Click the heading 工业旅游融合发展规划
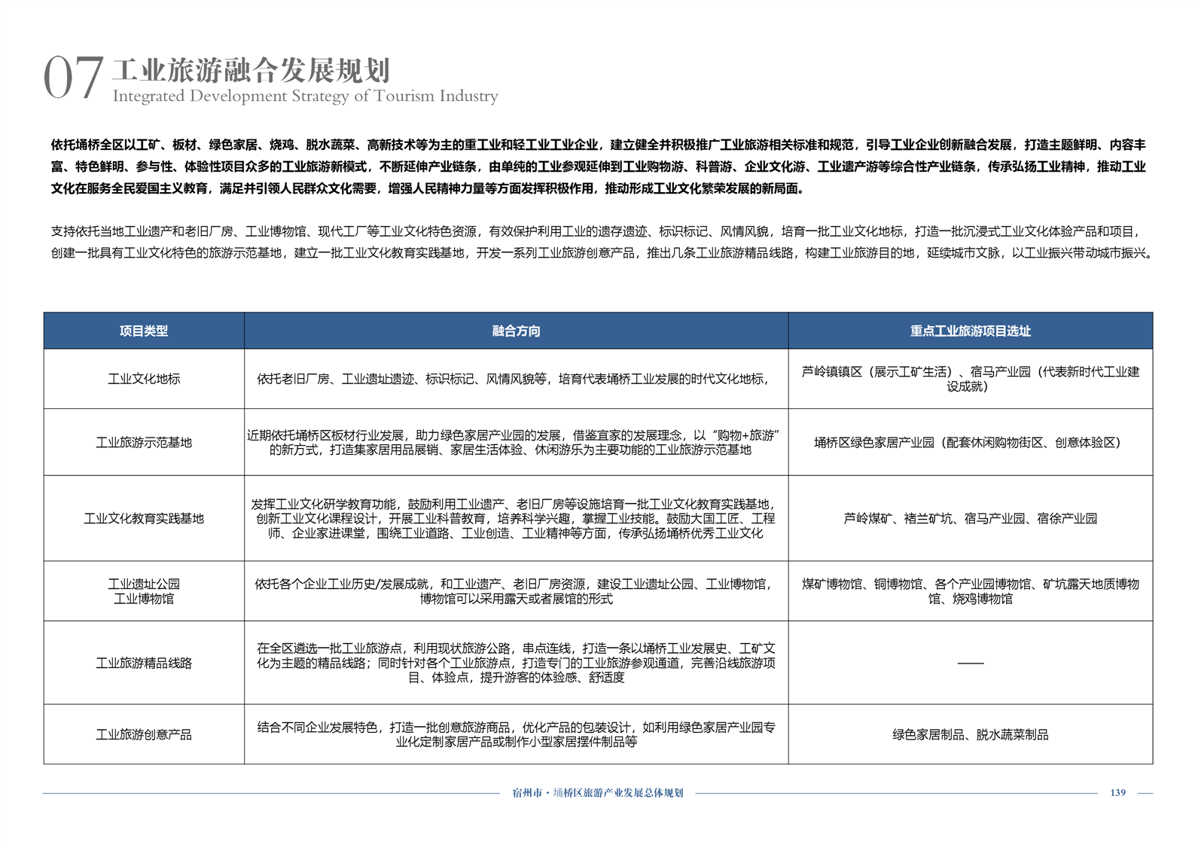The width and height of the screenshot is (1195, 845). (x=251, y=70)
